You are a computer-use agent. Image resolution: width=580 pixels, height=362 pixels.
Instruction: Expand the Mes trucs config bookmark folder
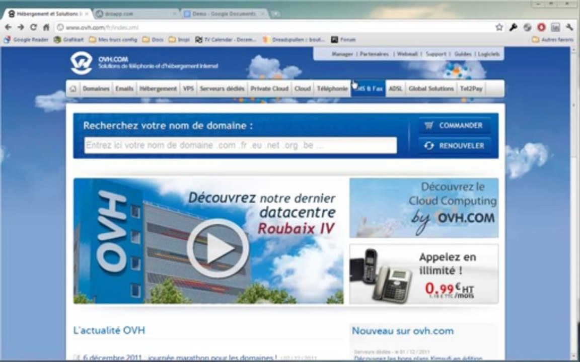(113, 40)
